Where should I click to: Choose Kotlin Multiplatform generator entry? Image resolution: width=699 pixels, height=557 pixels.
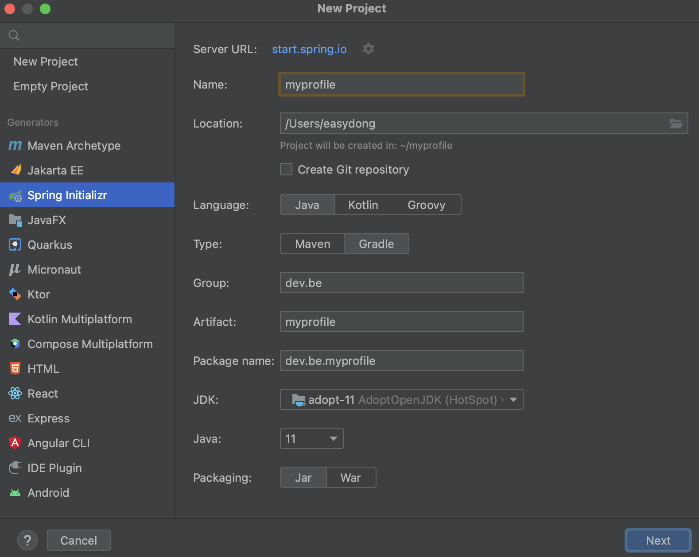87,319
